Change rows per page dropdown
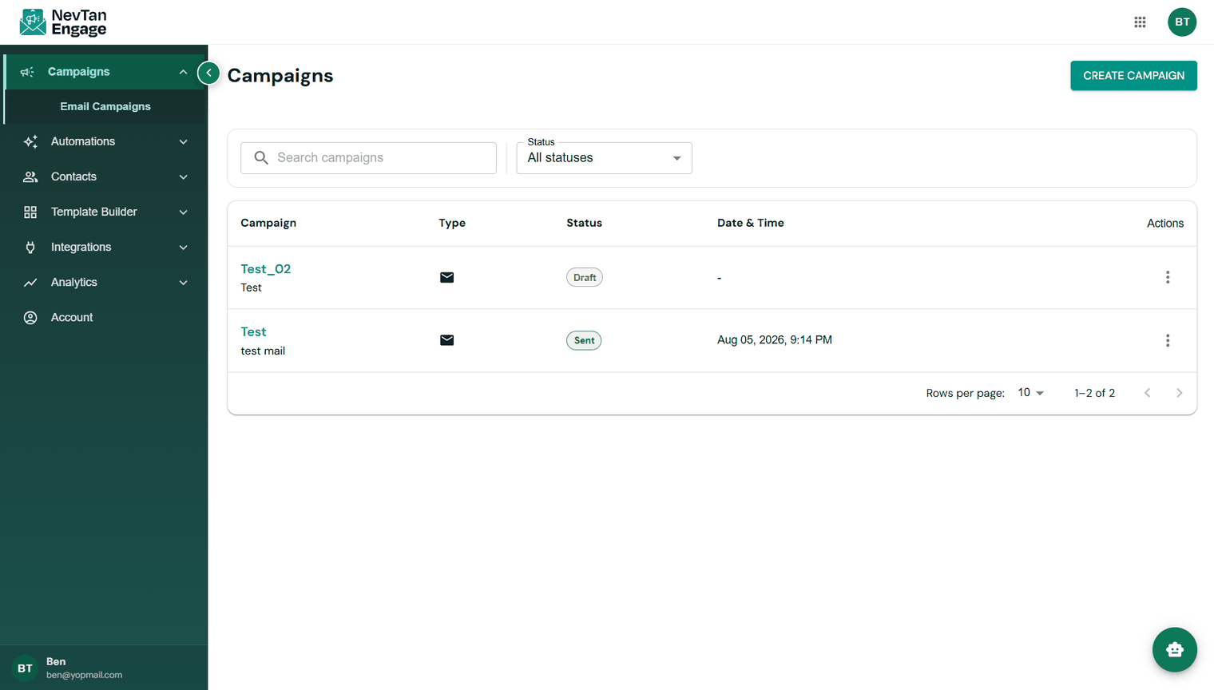 pos(1030,393)
